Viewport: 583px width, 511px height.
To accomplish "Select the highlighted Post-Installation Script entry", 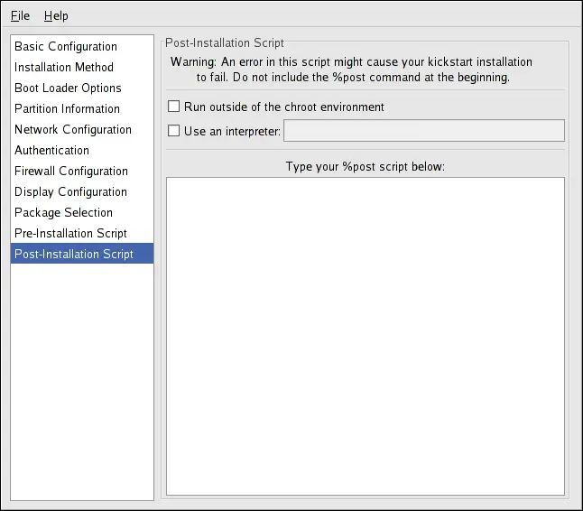I will [x=74, y=254].
